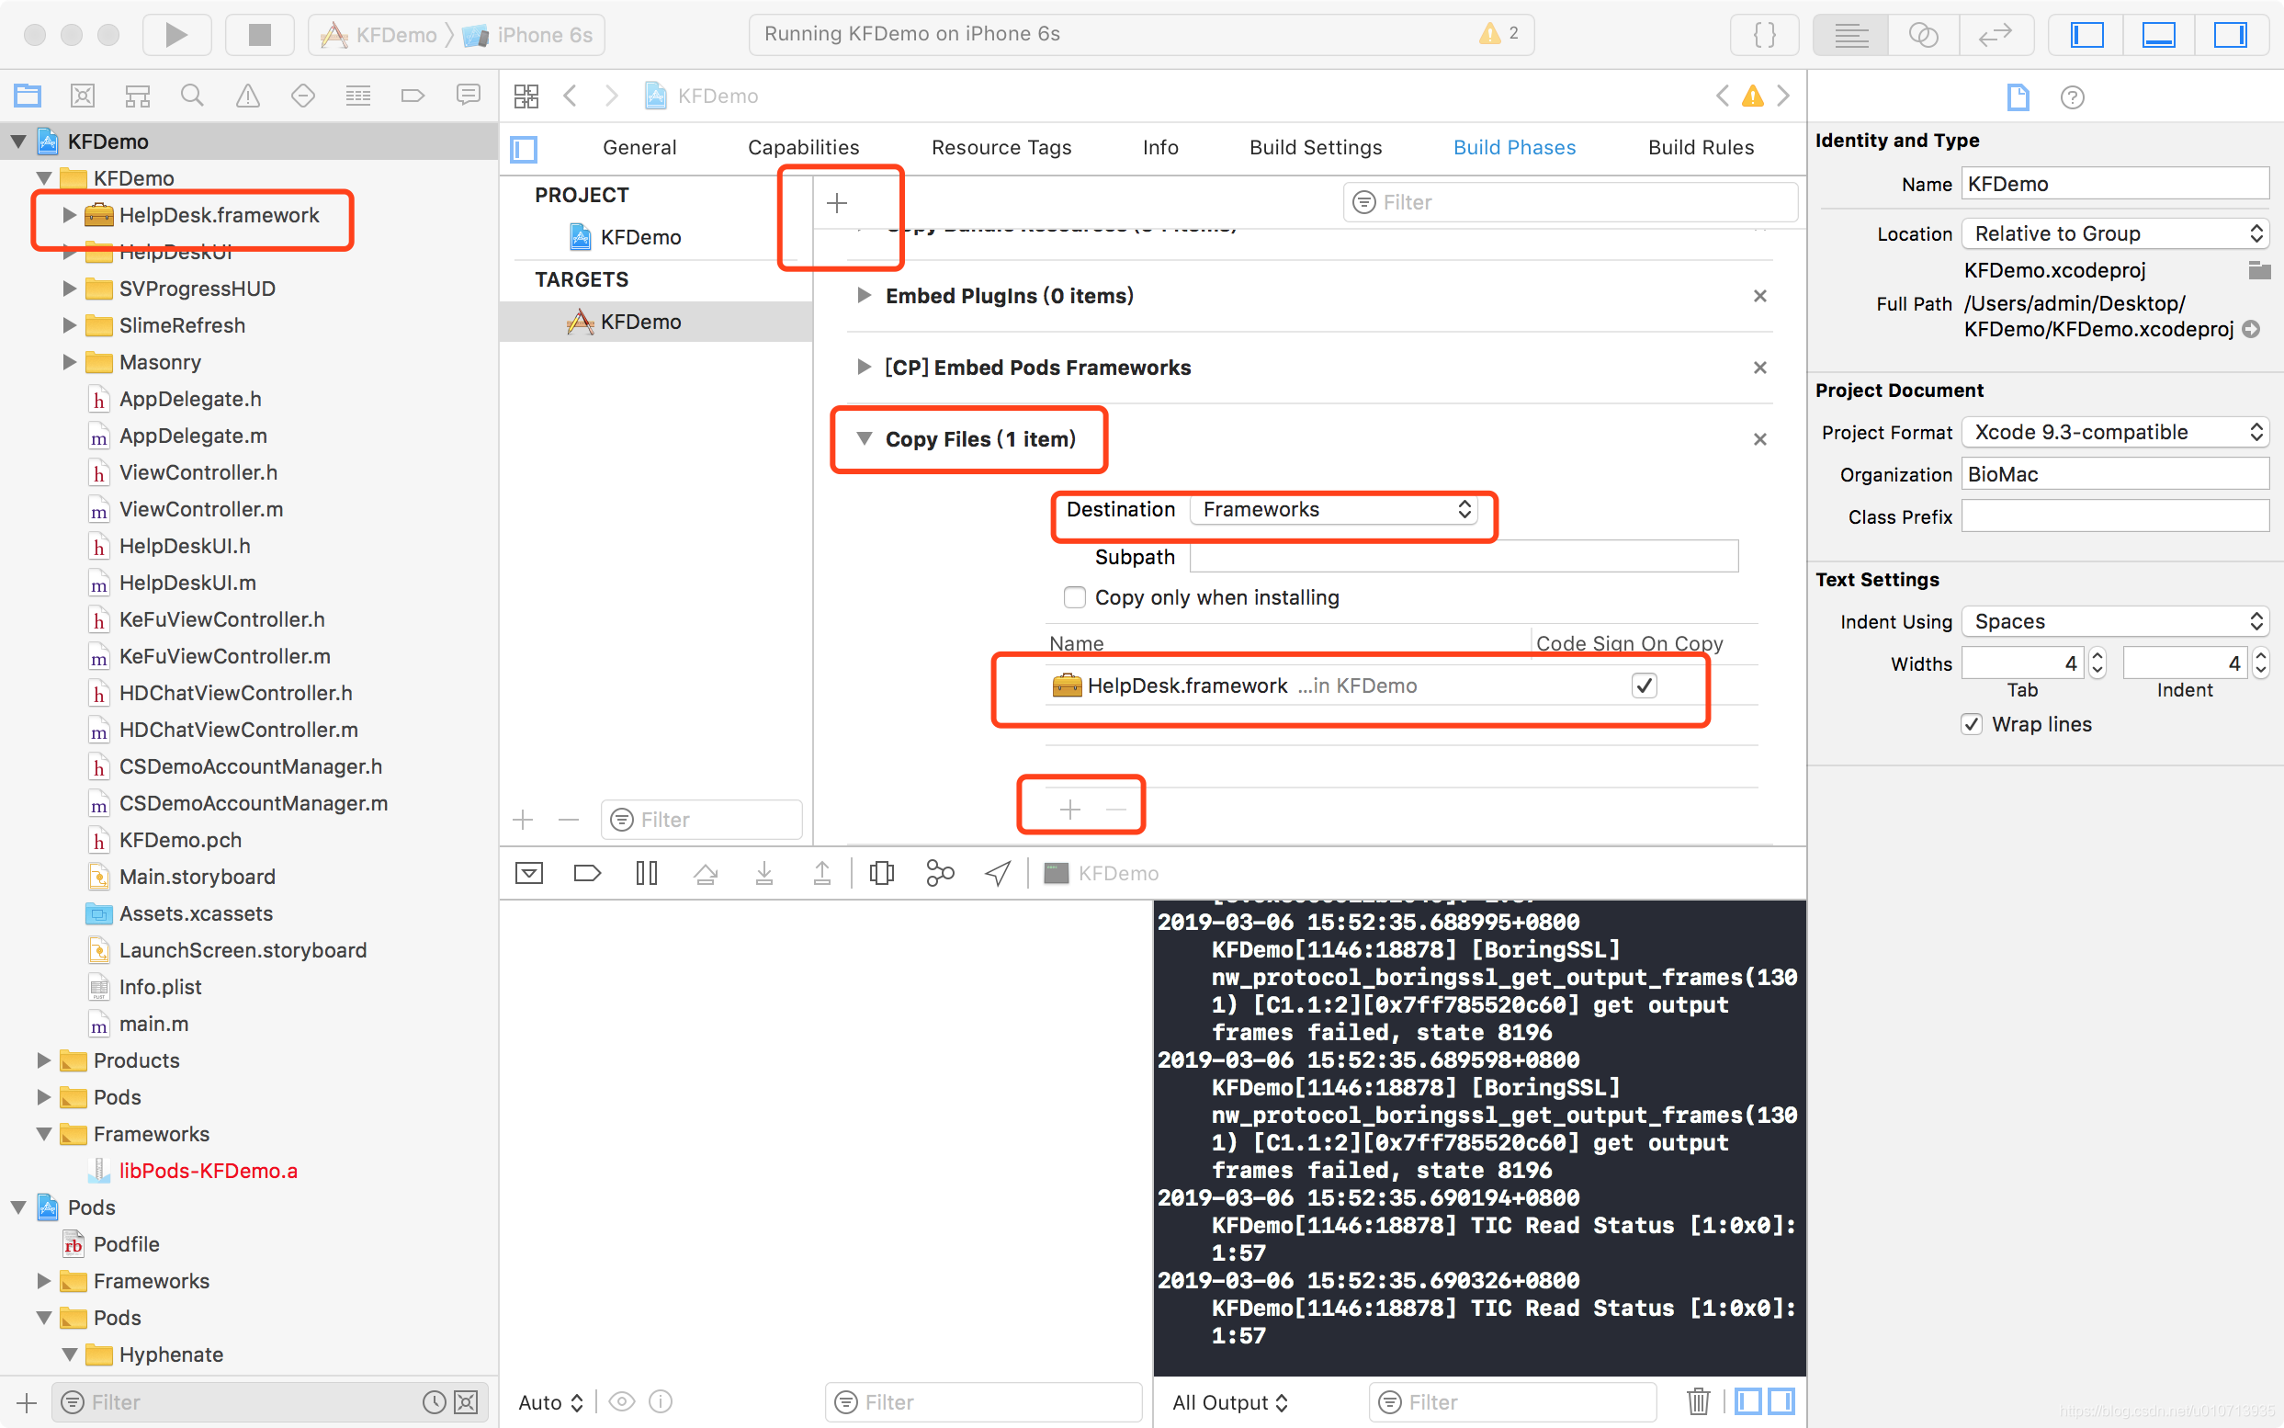Expand the Embed PlugIns build phase
2284x1428 pixels.
click(863, 296)
